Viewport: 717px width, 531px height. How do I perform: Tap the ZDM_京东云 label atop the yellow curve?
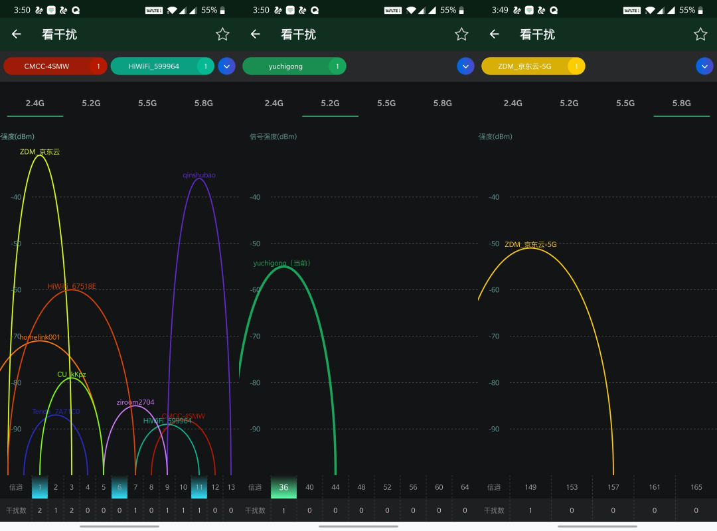tap(40, 152)
